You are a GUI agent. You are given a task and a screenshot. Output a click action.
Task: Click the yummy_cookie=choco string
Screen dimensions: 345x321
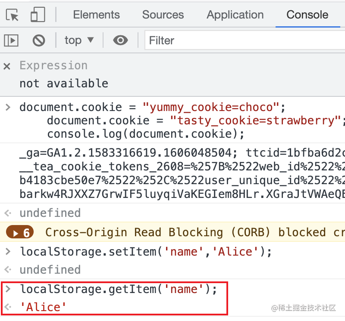coord(211,108)
